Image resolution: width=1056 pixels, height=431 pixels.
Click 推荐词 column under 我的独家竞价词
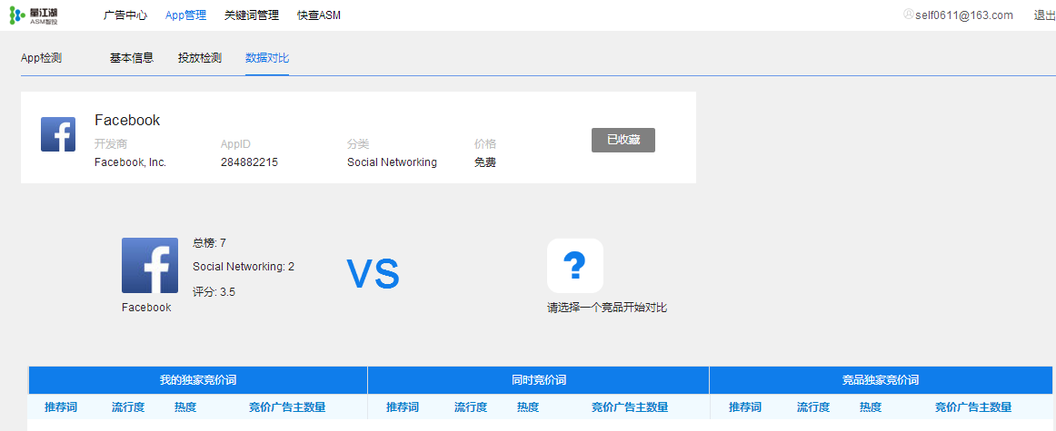pyautogui.click(x=61, y=407)
